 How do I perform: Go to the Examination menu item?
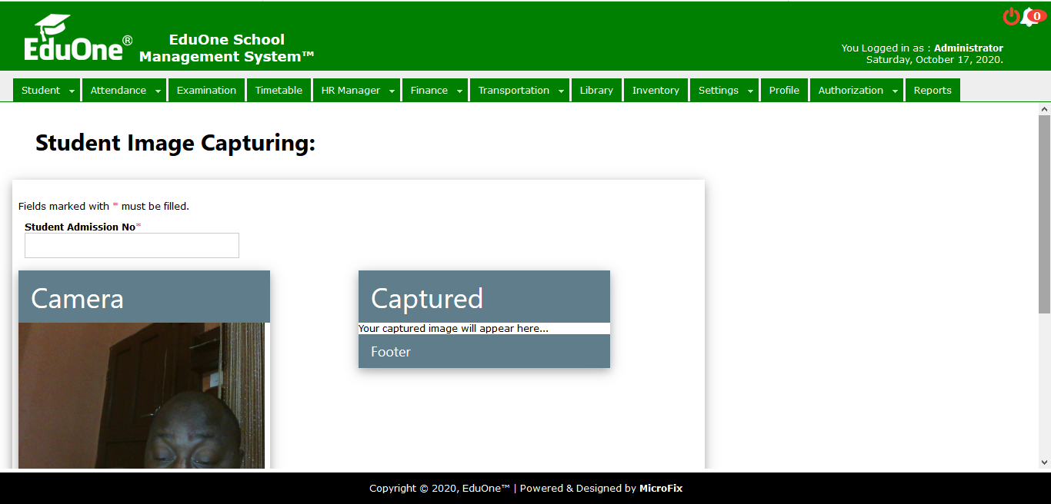[206, 90]
